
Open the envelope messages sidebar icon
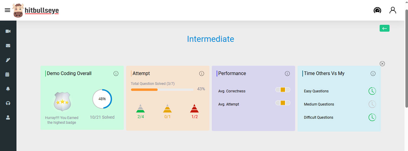click(x=8, y=46)
